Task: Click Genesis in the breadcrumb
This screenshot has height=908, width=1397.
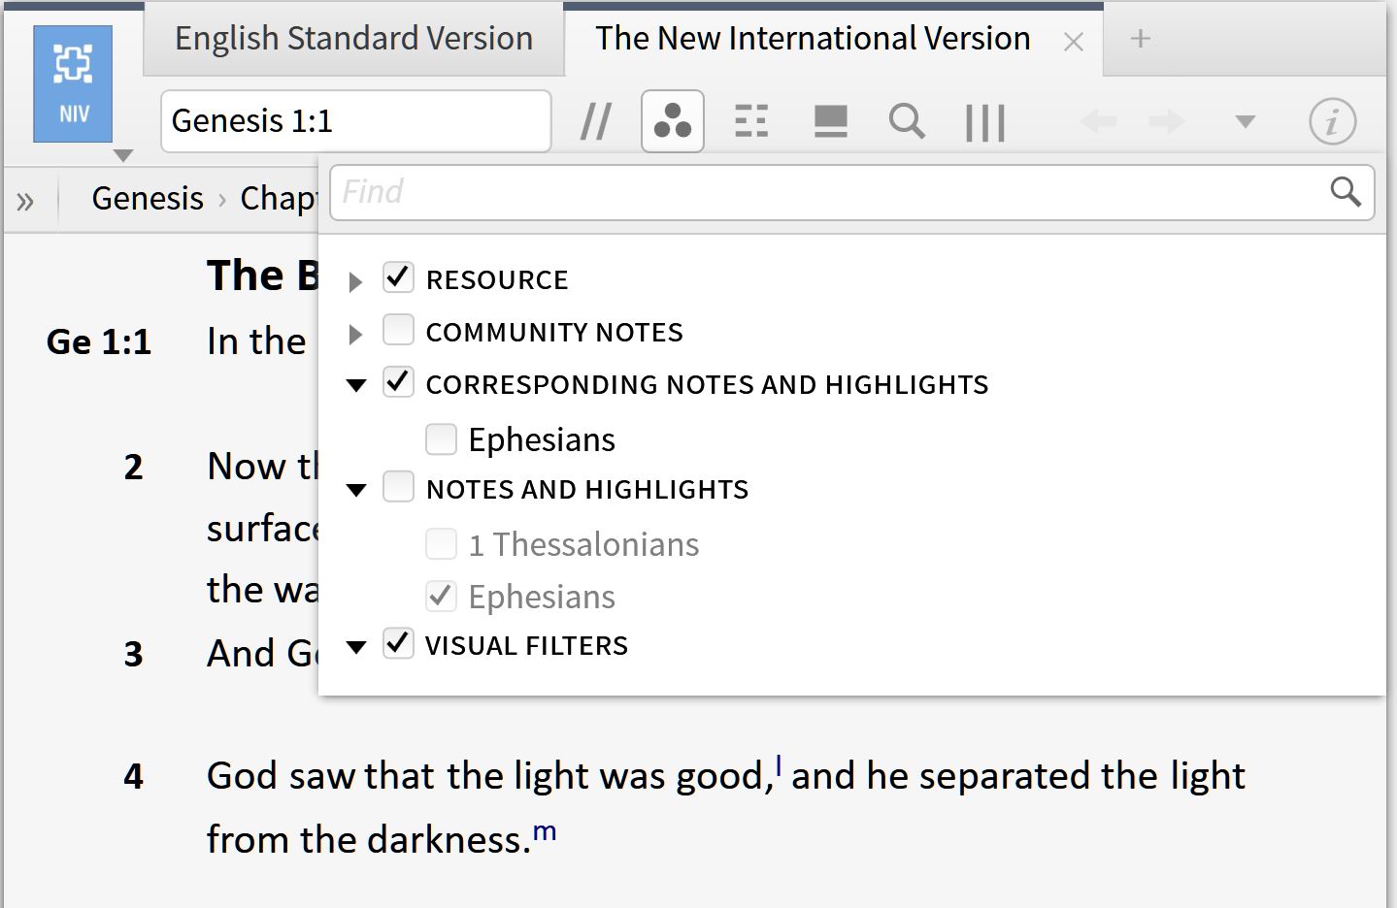Action: point(148,198)
